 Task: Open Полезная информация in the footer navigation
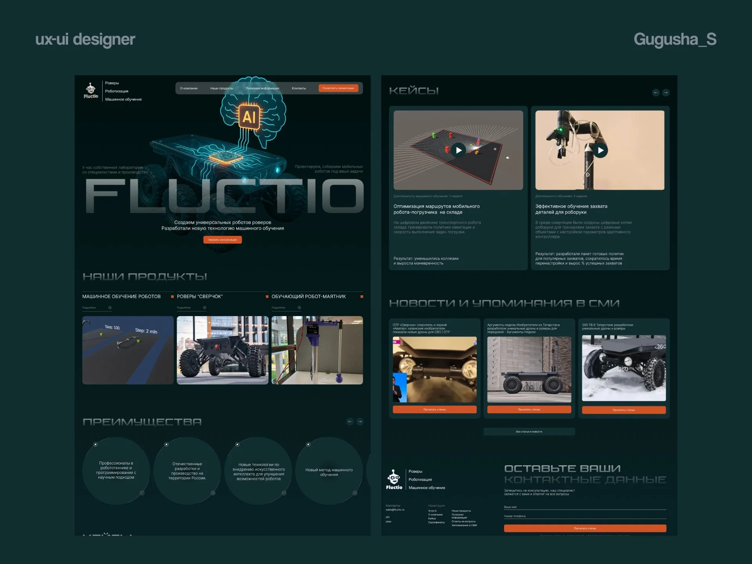point(459,516)
